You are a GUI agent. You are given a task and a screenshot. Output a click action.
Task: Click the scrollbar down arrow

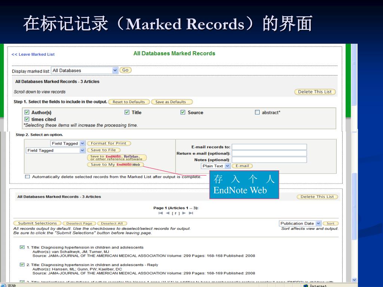pos(355,280)
